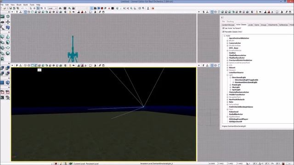Open the Edit menu
This screenshot has height=165, width=294.
point(7,5)
